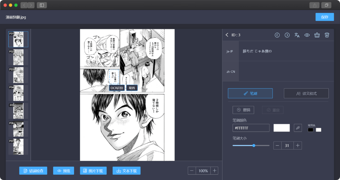
Task: Select the 笔刷 brush tab
Action: click(250, 93)
